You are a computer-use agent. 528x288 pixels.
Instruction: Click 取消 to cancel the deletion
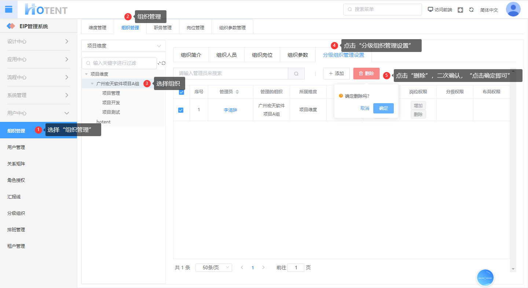coord(364,108)
